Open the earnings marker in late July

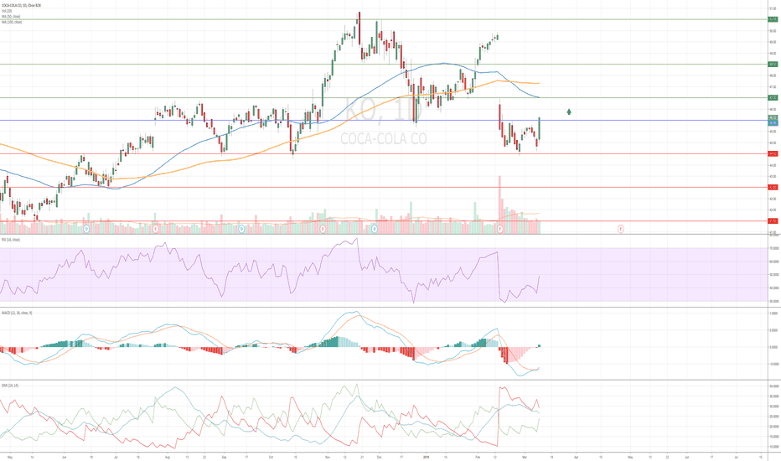(x=156, y=229)
